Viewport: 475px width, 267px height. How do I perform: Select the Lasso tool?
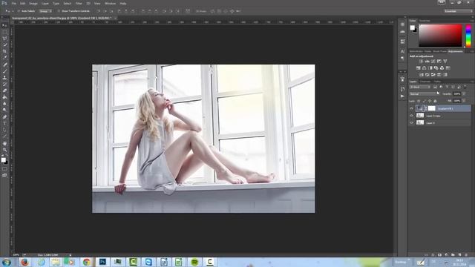tap(4, 39)
